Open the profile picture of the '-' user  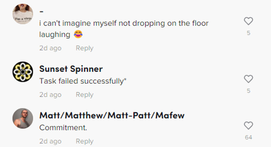tap(23, 14)
